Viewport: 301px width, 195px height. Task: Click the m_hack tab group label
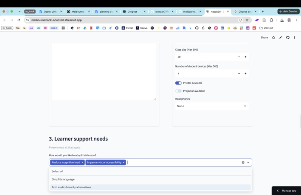[x=30, y=12]
